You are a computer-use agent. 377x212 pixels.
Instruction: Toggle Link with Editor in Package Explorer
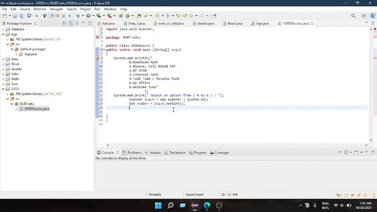pos(71,24)
